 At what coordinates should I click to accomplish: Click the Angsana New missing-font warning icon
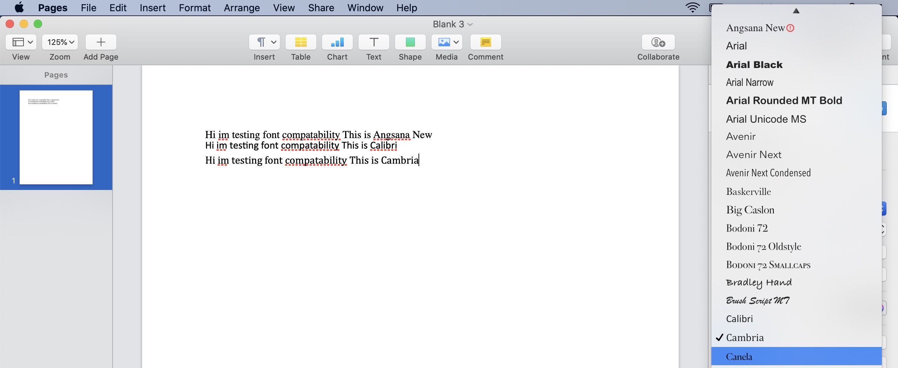pos(790,28)
